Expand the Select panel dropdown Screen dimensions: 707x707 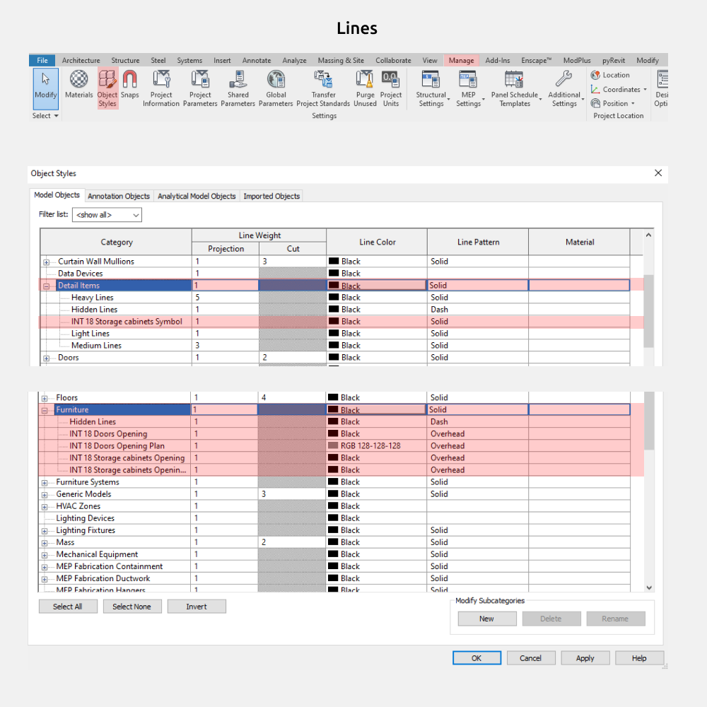click(x=45, y=116)
